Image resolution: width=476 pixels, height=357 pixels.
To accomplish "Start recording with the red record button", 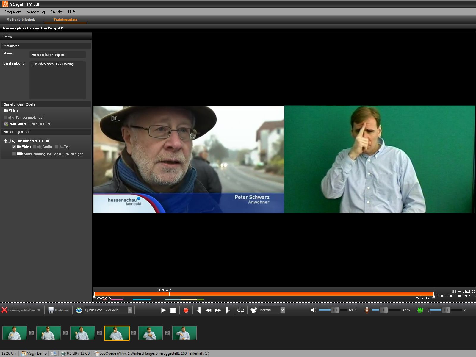I will (x=186, y=310).
